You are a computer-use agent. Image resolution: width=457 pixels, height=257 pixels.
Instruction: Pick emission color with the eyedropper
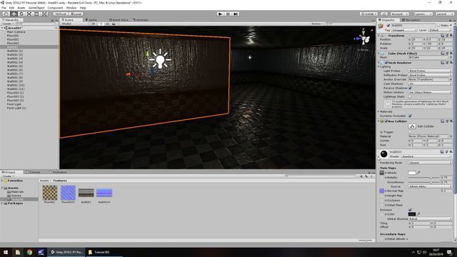pyautogui.click(x=419, y=214)
